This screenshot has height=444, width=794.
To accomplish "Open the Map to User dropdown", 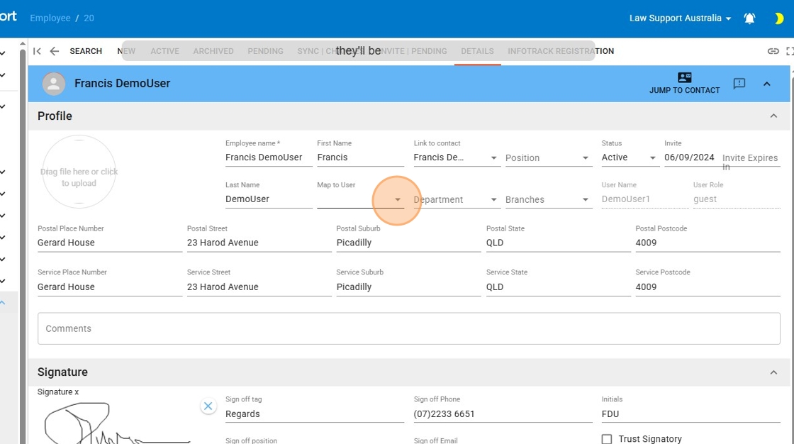I will tap(398, 200).
